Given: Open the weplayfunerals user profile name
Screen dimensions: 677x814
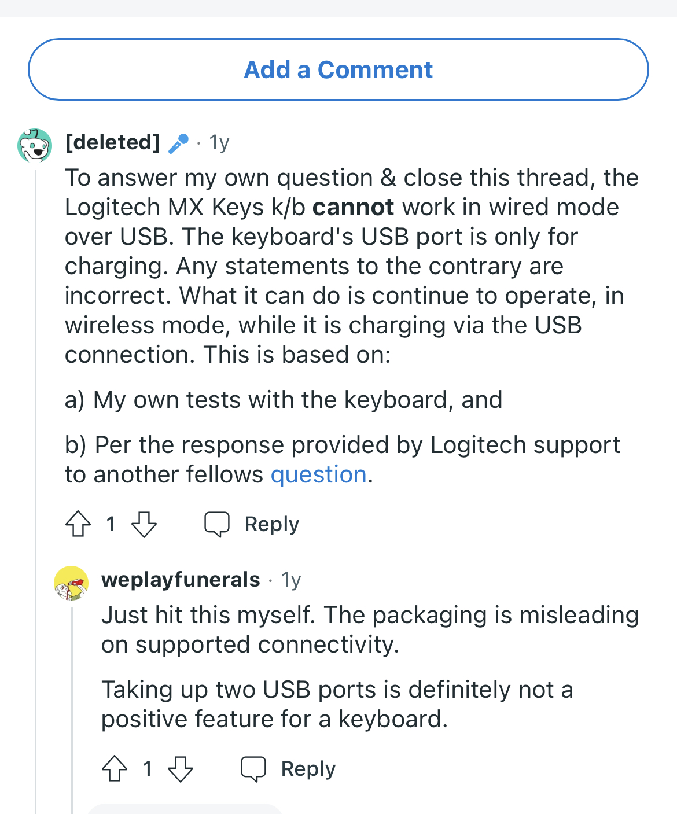Looking at the screenshot, I should tap(181, 579).
